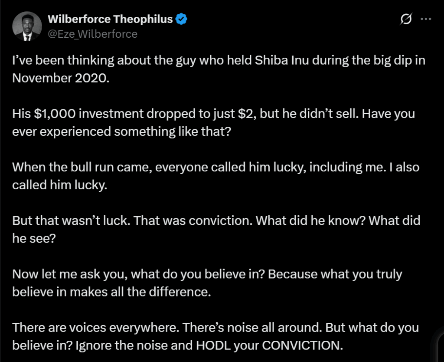The image size is (444, 362).
Task: Open Wilberforce Theophilus profile photo
Action: point(27,26)
